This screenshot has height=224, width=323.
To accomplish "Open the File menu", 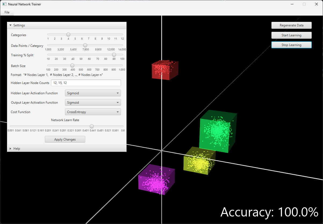I will 7,12.
